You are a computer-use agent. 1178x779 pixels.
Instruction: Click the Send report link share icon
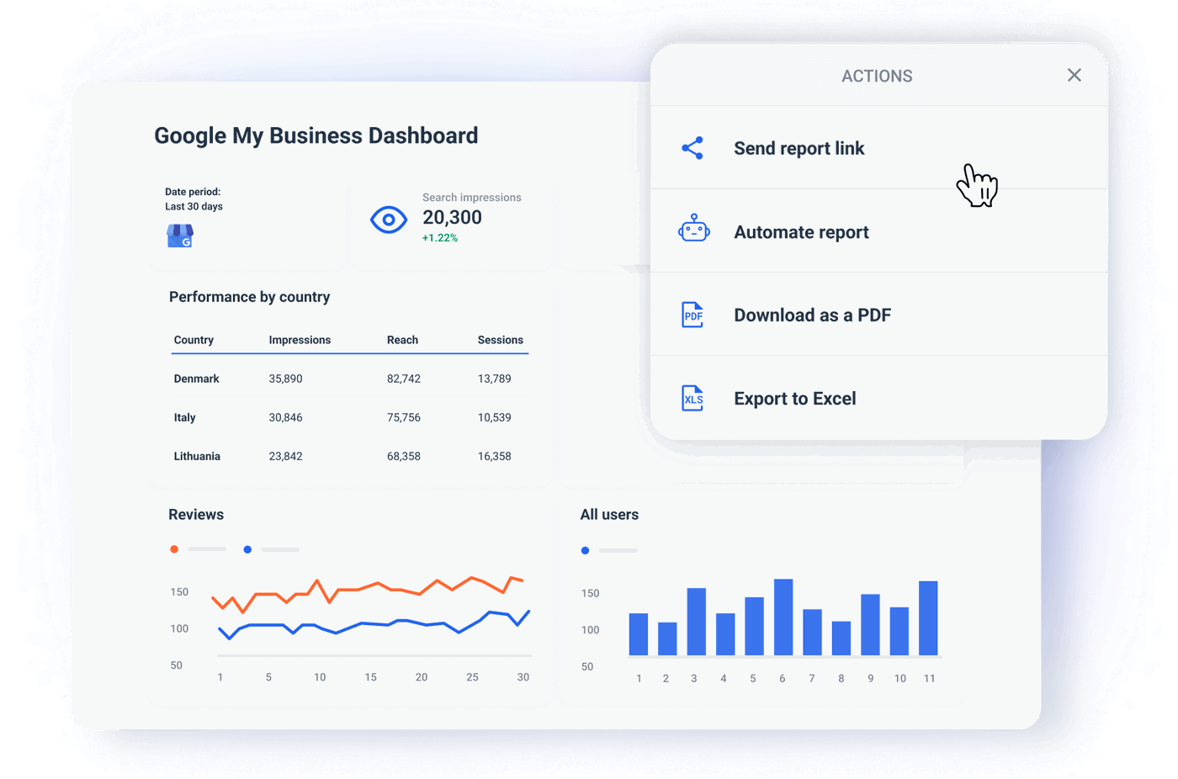[693, 148]
